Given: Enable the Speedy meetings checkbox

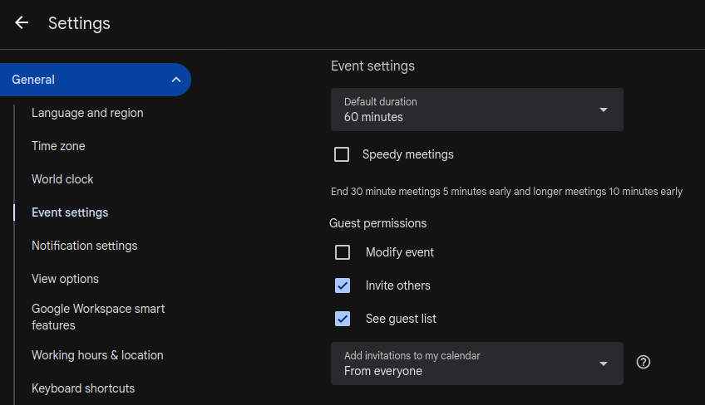Looking at the screenshot, I should 342,154.
